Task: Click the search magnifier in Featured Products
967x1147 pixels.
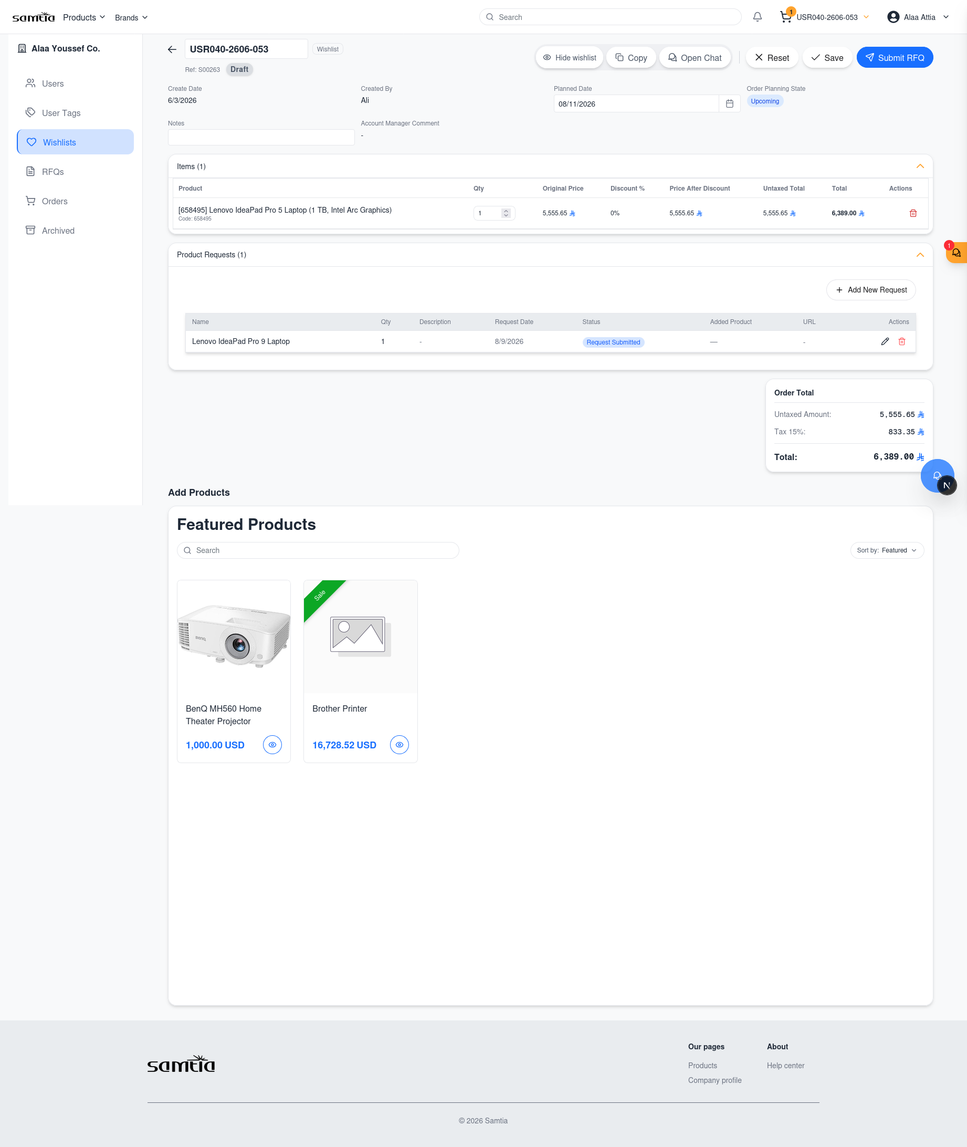Action: pos(187,550)
